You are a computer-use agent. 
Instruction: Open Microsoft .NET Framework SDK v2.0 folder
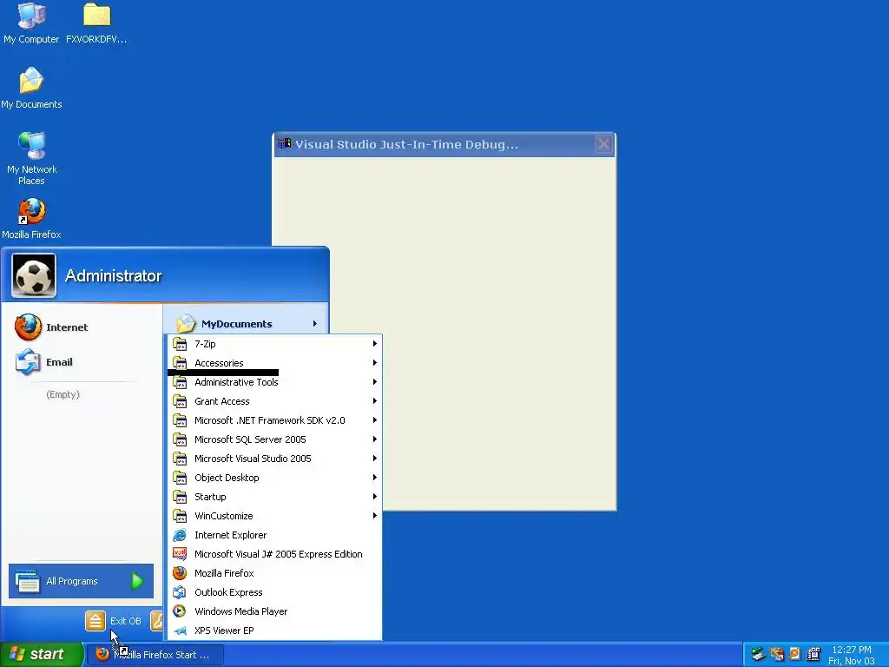coord(275,420)
